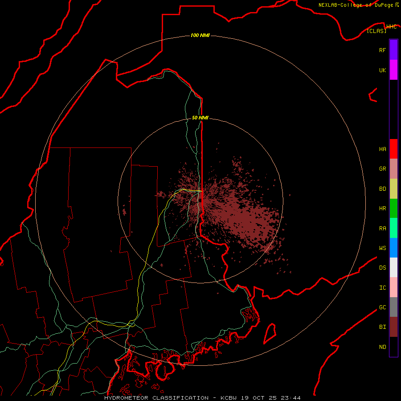
Task: Select the IC light pink legend swatch
Action: click(x=393, y=287)
